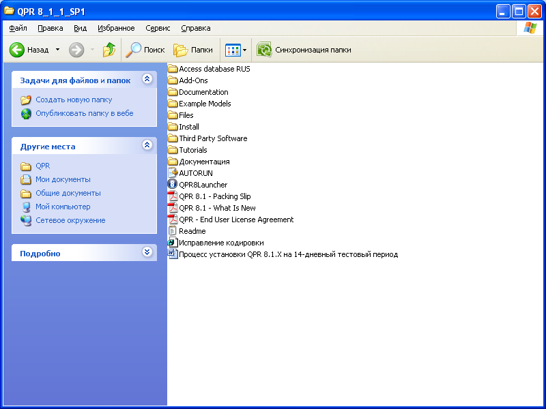
Task: Open Сетевое окружение link
Action: click(x=70, y=220)
